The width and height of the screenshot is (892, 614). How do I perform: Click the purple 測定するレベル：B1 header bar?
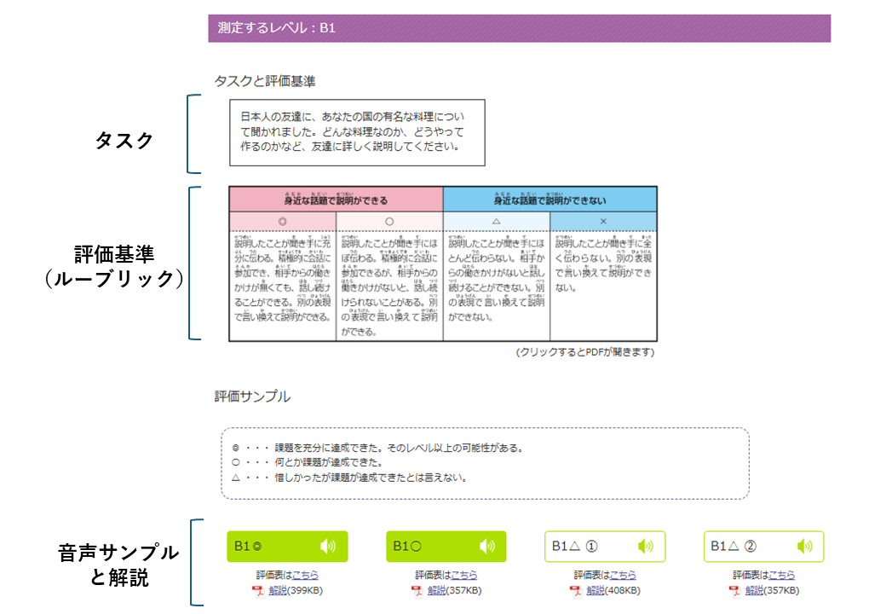tap(519, 28)
